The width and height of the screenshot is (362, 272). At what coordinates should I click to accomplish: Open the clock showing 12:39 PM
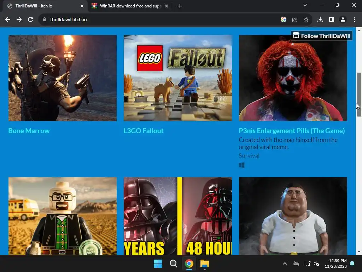tap(336, 263)
